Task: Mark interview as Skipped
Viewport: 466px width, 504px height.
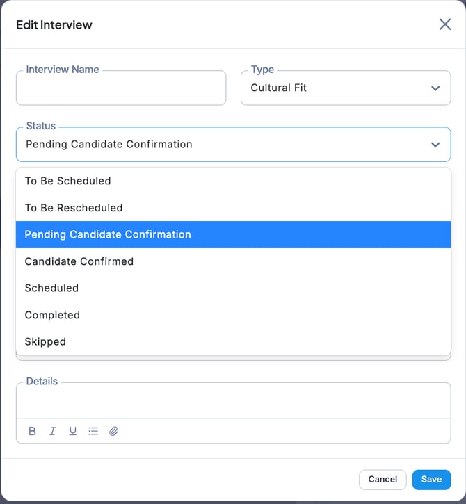Action: click(45, 341)
